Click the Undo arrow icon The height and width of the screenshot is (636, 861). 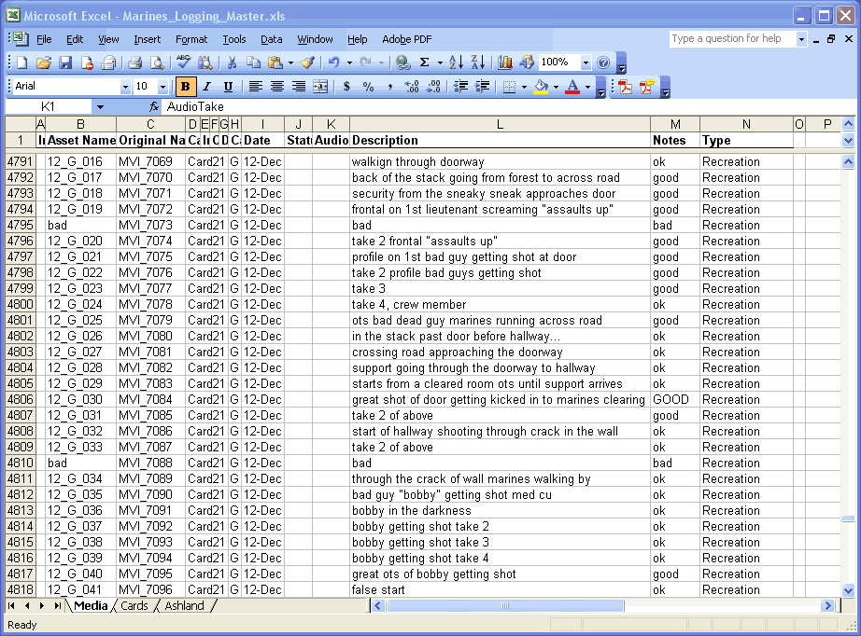coord(334,62)
